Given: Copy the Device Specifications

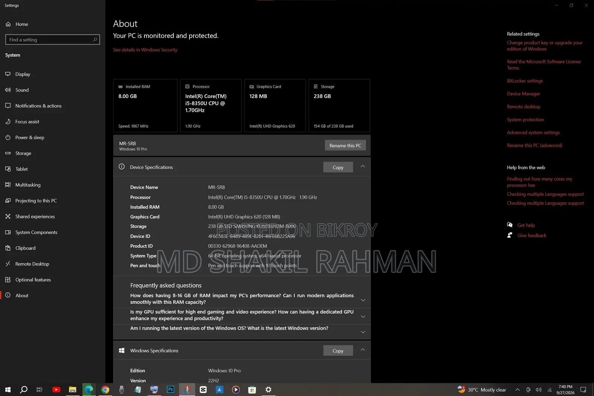Looking at the screenshot, I should (x=338, y=168).
